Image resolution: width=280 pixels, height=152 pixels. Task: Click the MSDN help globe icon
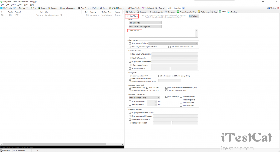pos(183,8)
